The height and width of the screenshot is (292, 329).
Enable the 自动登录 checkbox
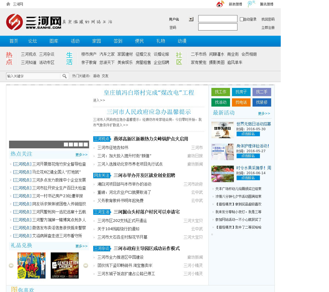tap(242, 19)
